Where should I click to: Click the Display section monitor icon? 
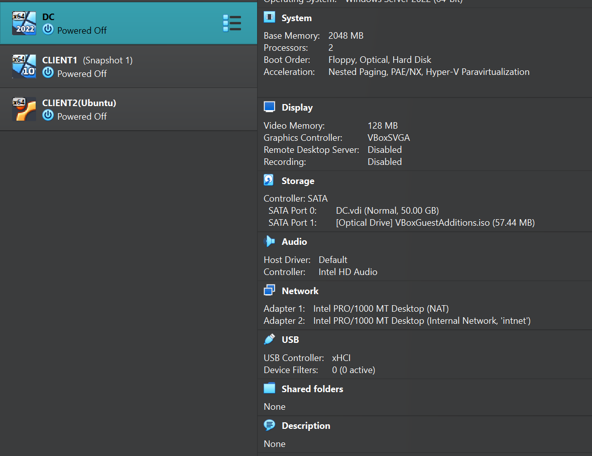(269, 107)
